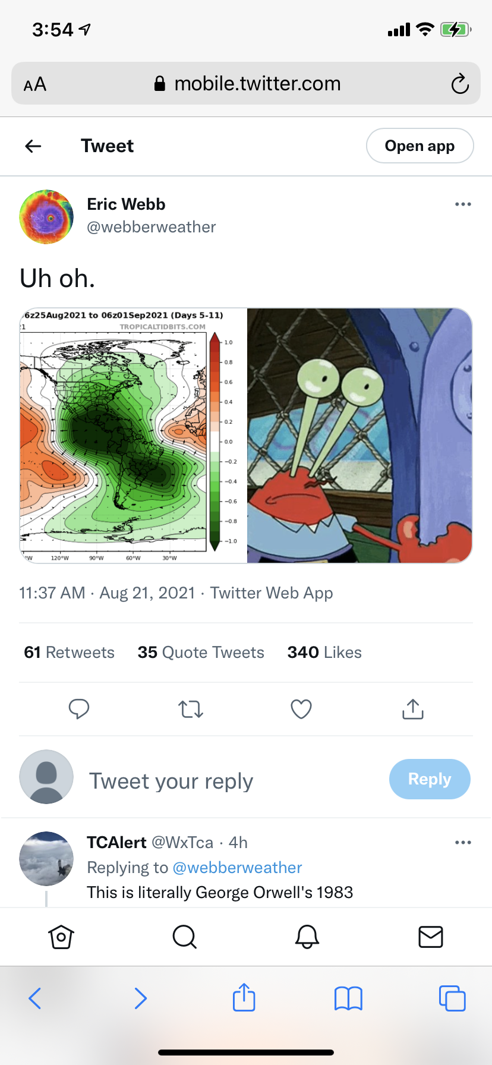The image size is (492, 1065).
Task: Retweet Eric Webb's tweet
Action: tap(191, 709)
